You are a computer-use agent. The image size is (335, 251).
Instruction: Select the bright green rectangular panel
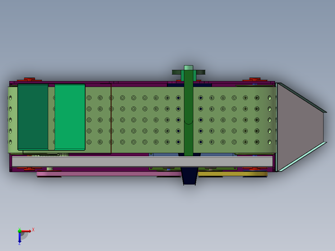coord(70,117)
